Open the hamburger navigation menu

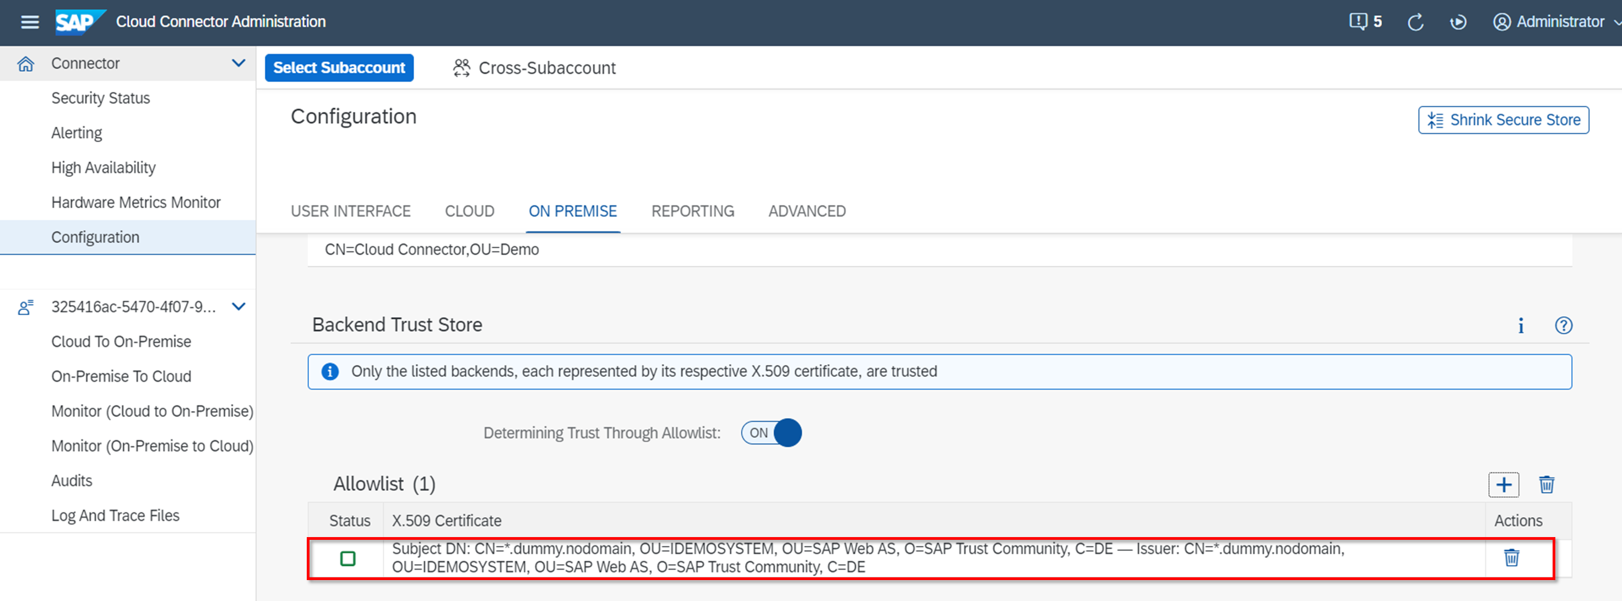click(30, 22)
